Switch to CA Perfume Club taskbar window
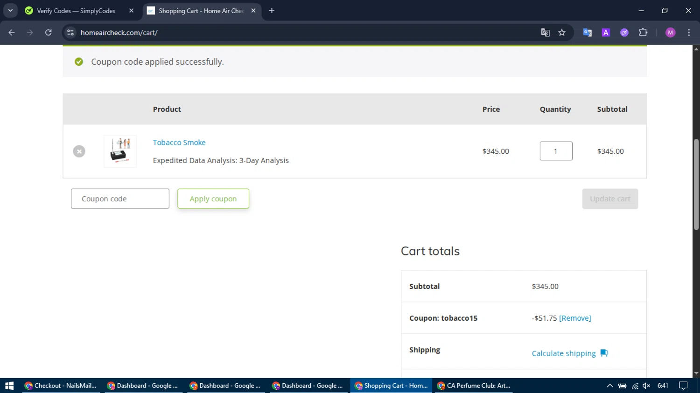This screenshot has width=700, height=393. coord(474,386)
